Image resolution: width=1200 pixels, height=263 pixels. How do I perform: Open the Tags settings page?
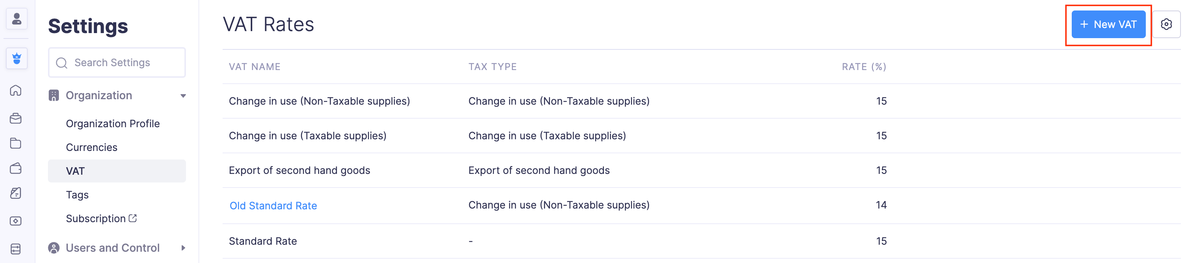tap(77, 195)
